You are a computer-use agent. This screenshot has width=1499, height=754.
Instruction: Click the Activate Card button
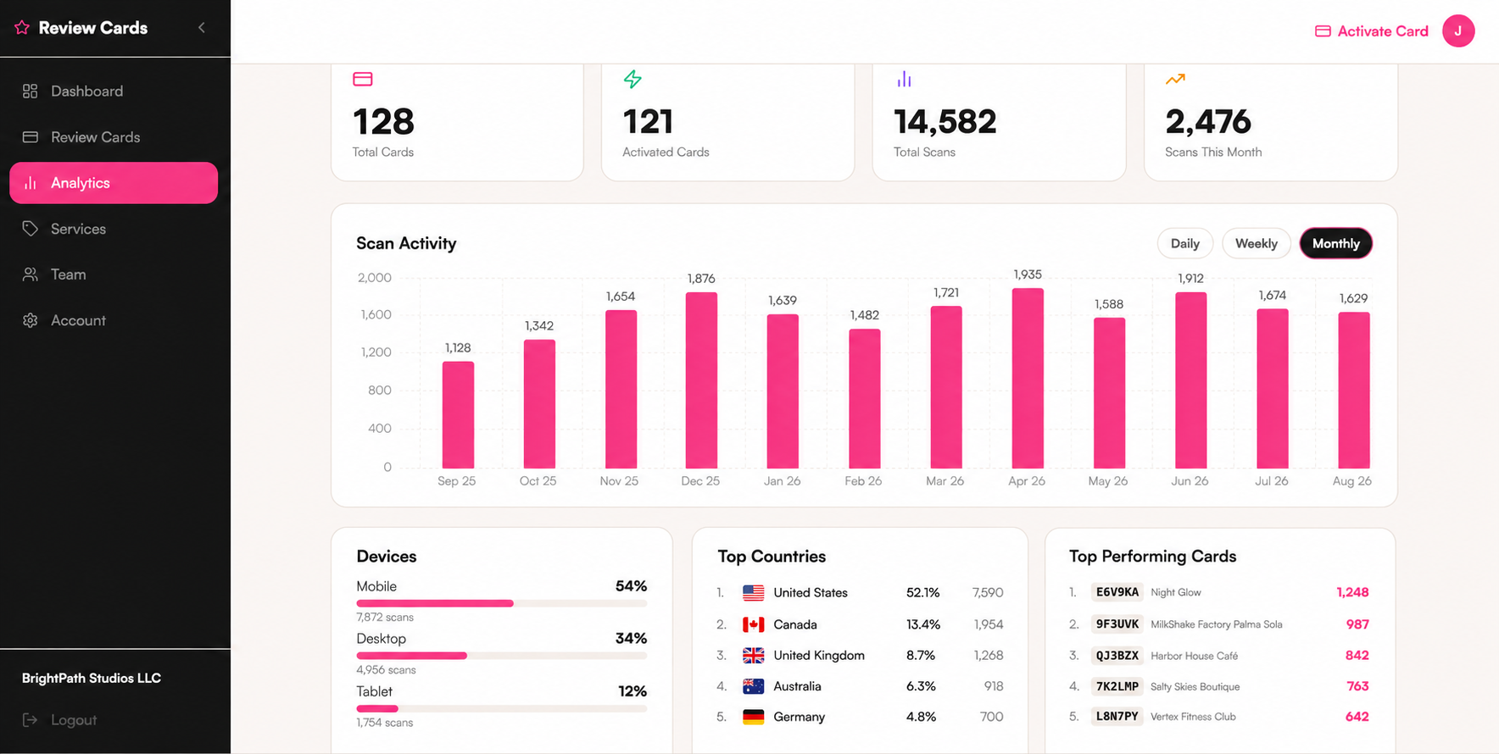pyautogui.click(x=1371, y=30)
